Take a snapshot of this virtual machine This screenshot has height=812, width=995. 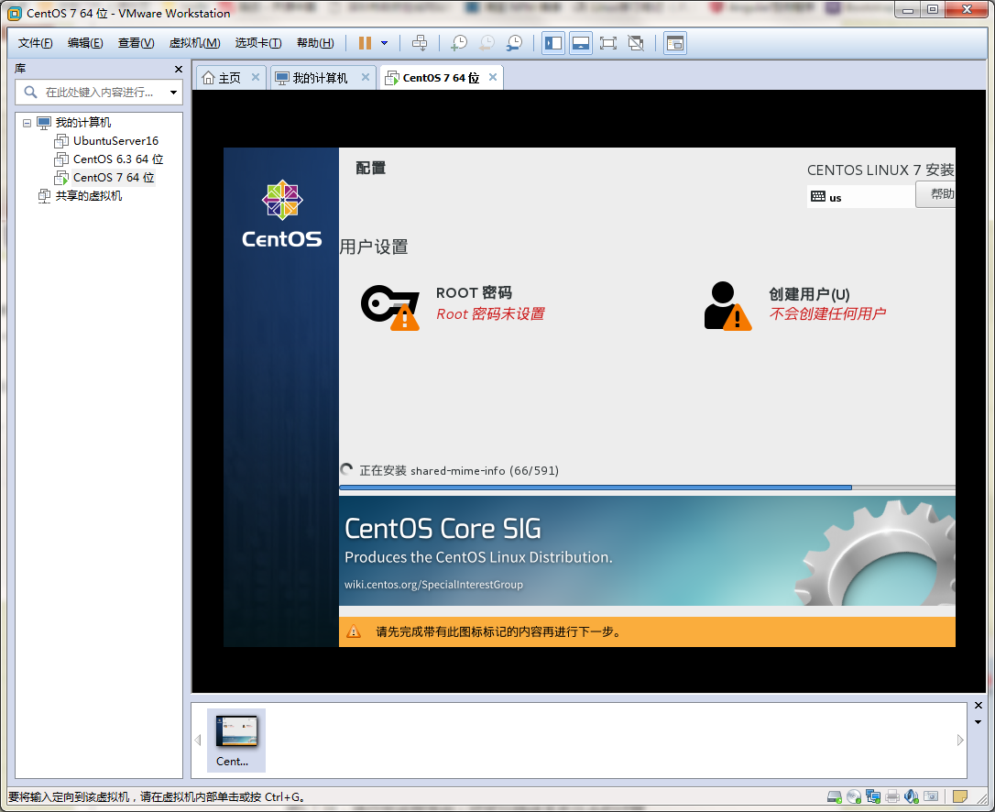click(x=459, y=43)
